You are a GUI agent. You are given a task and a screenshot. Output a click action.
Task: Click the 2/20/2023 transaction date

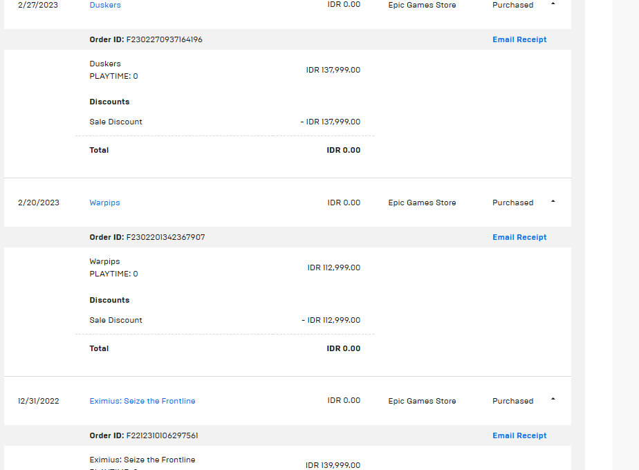coord(38,203)
